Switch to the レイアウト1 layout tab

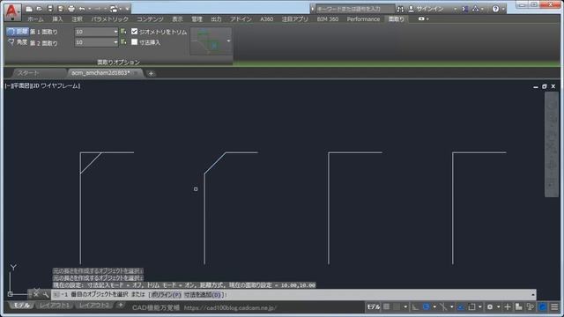click(55, 306)
